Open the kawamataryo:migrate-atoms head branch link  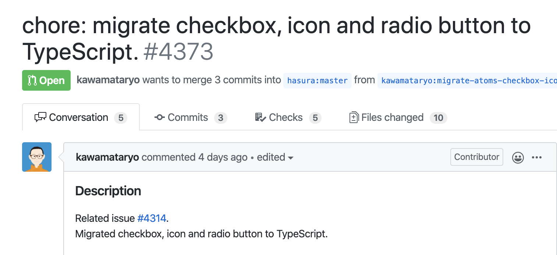pos(467,80)
